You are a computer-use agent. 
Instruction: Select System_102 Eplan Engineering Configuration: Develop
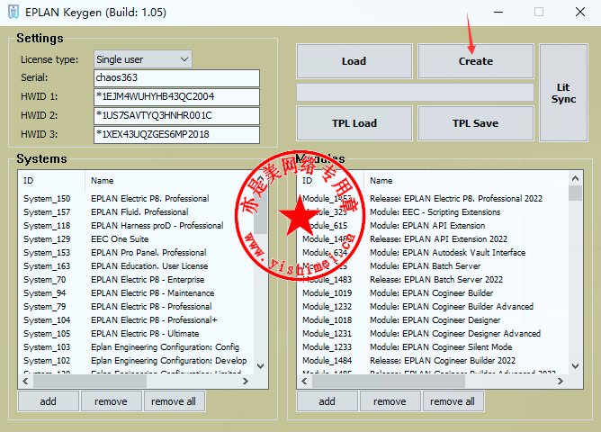click(136, 361)
